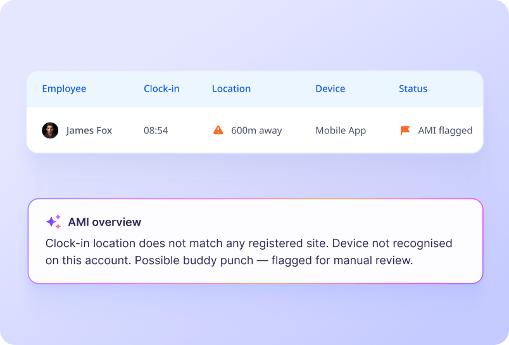Click the orange flag icon in Status

coord(405,130)
